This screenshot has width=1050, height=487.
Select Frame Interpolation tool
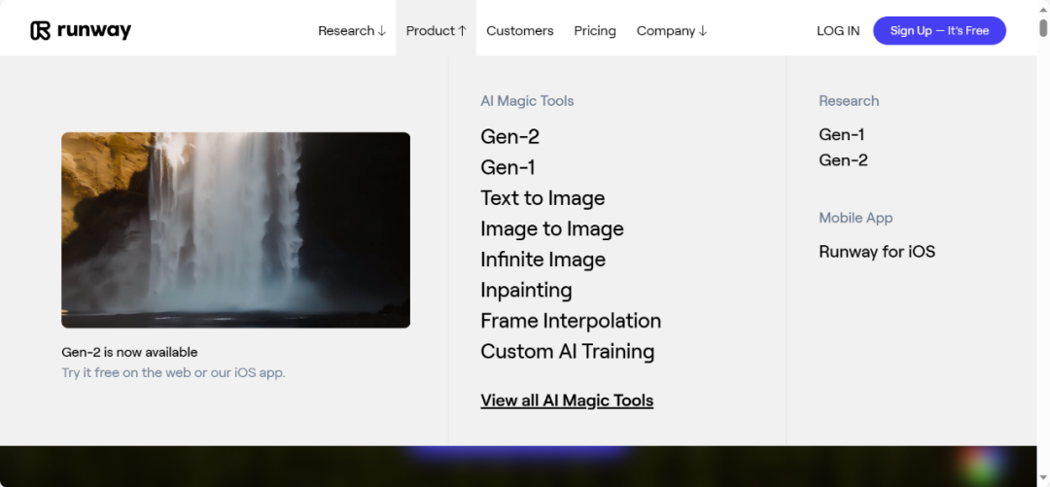(x=571, y=321)
